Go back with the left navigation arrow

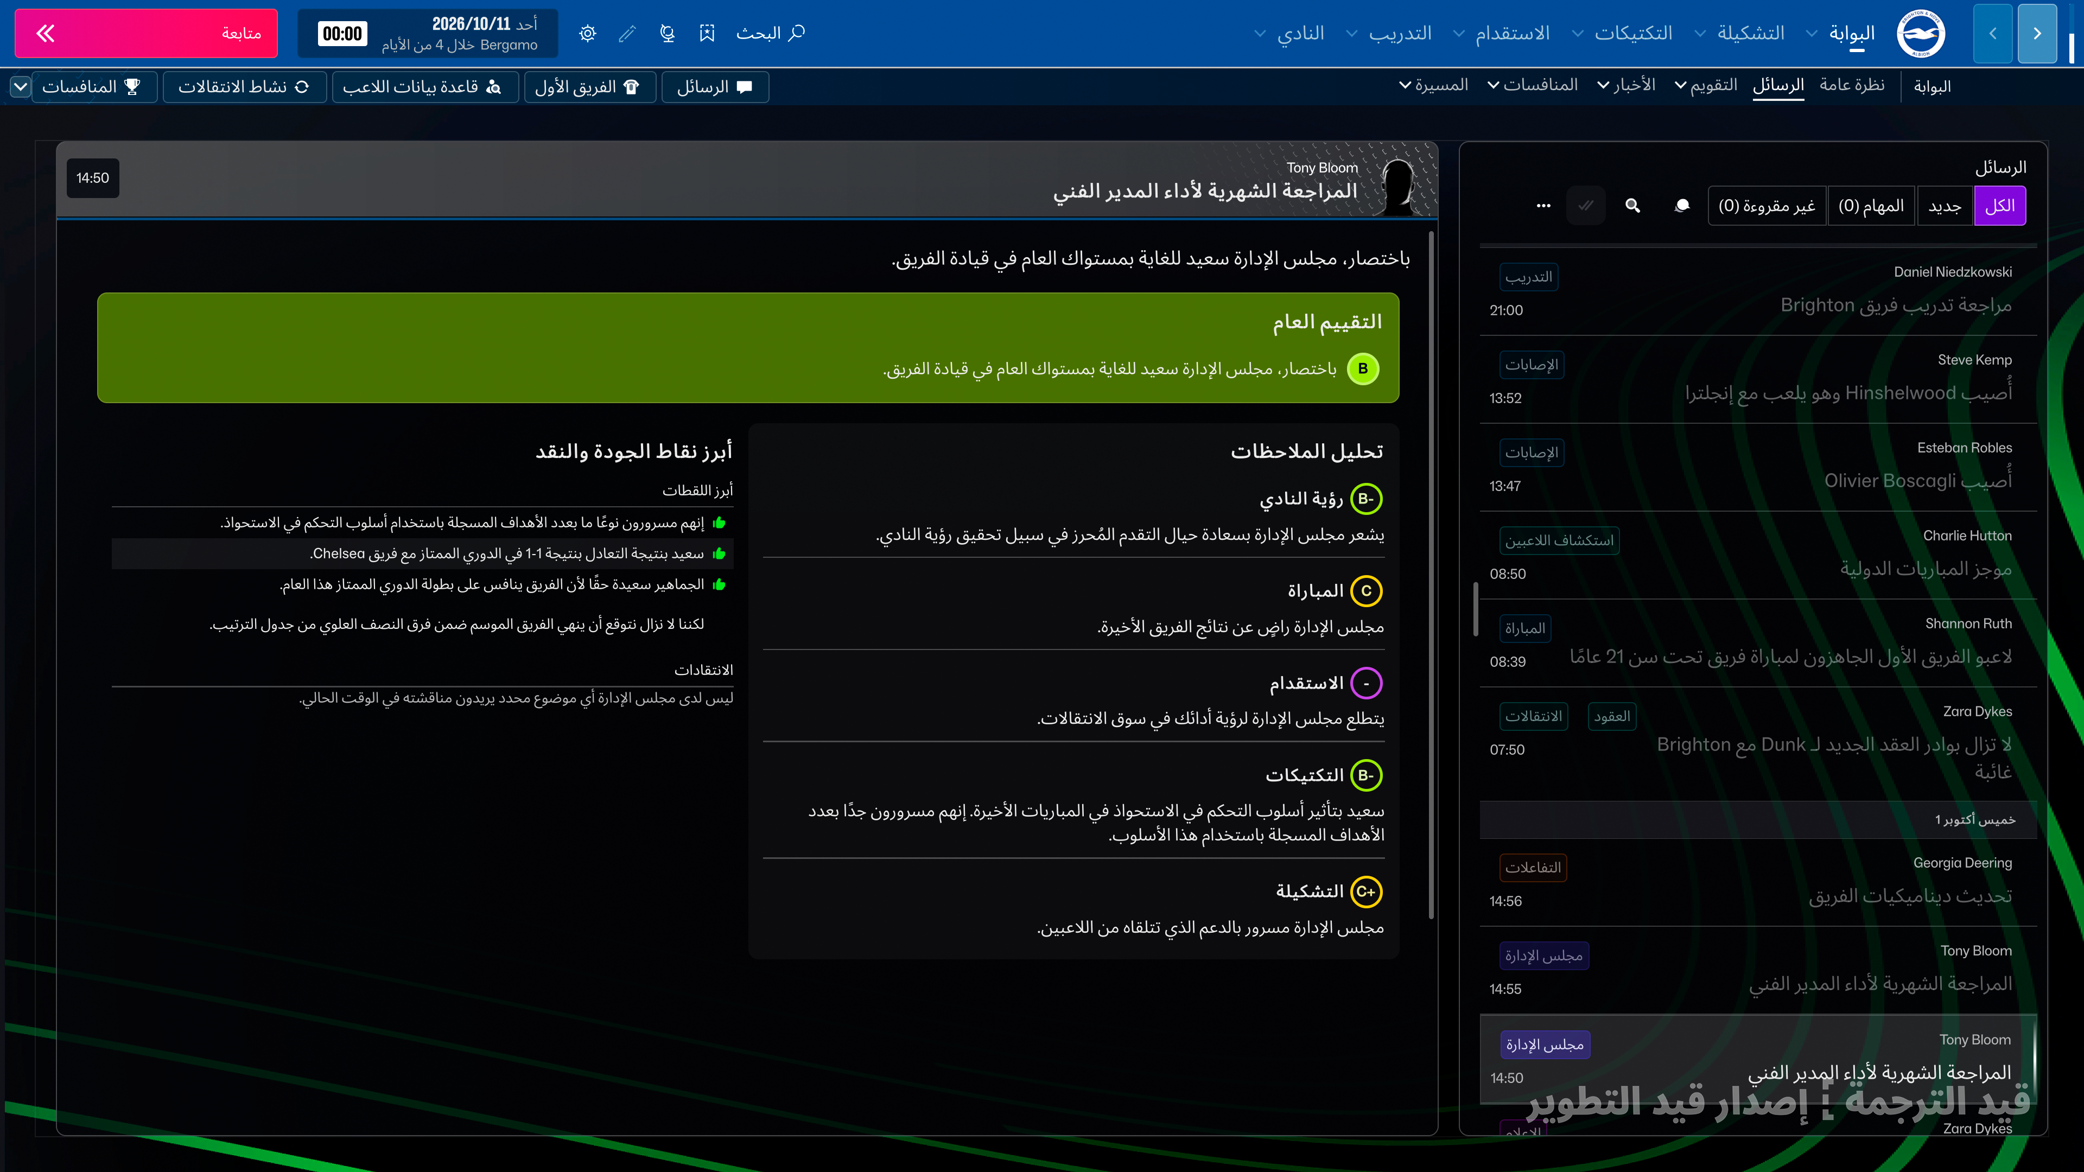tap(1993, 33)
